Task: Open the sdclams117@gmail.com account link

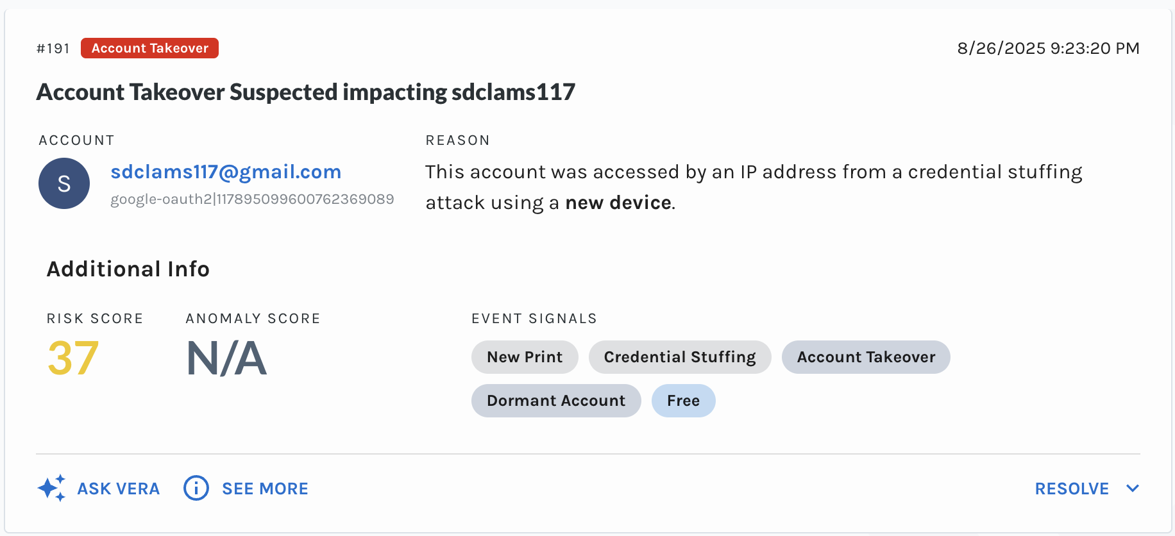Action: pyautogui.click(x=226, y=172)
